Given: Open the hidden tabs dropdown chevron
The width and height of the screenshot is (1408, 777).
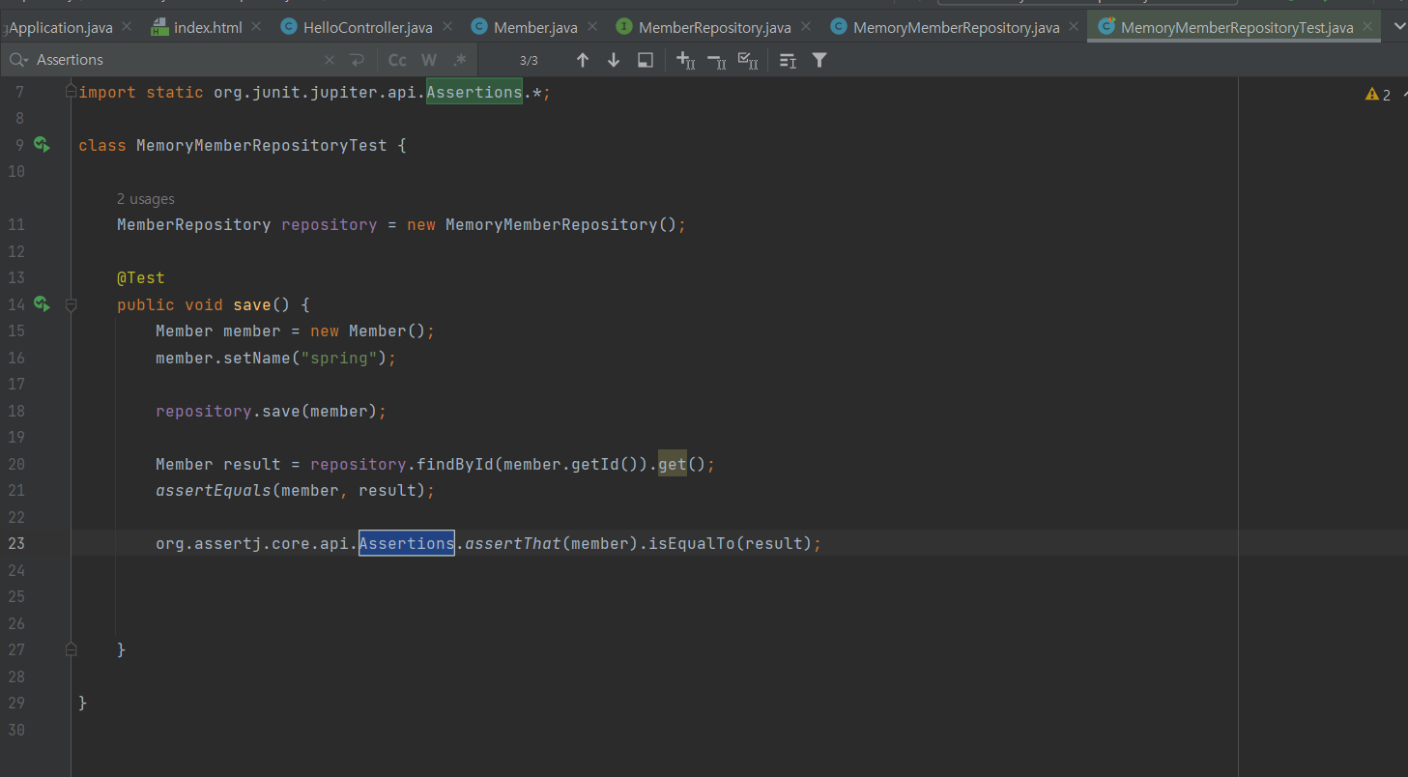Looking at the screenshot, I should (1398, 26).
